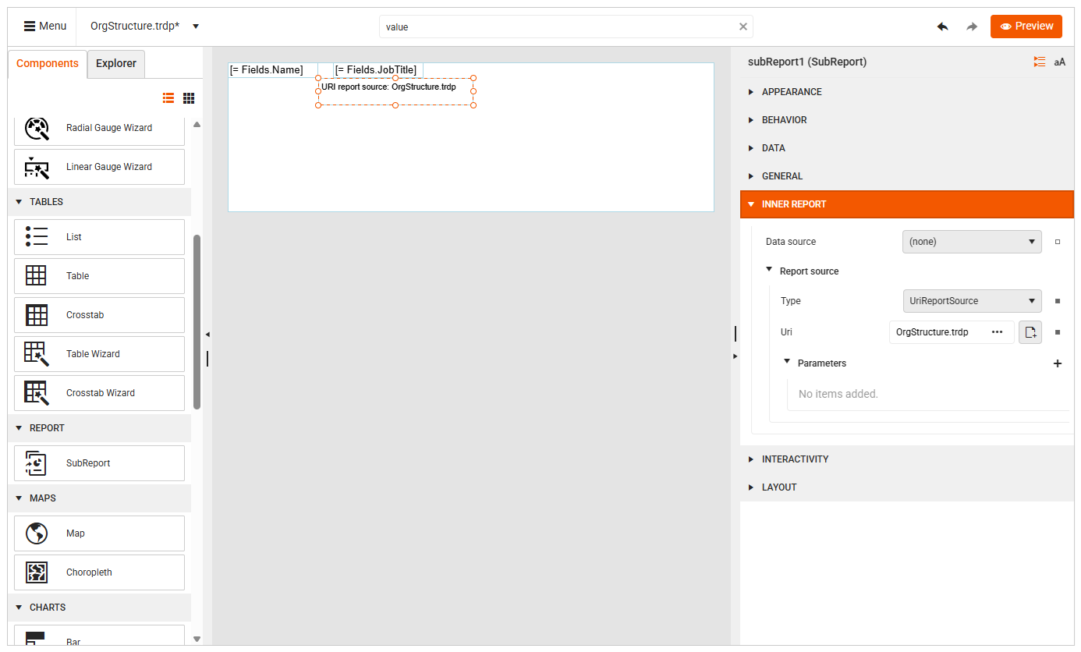Select the Choropleth component

[x=99, y=572]
